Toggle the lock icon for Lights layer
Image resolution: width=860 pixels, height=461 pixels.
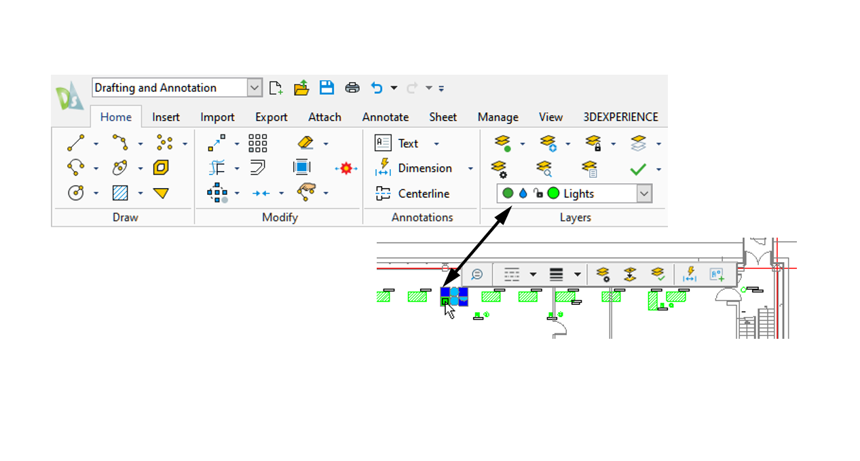(x=538, y=193)
